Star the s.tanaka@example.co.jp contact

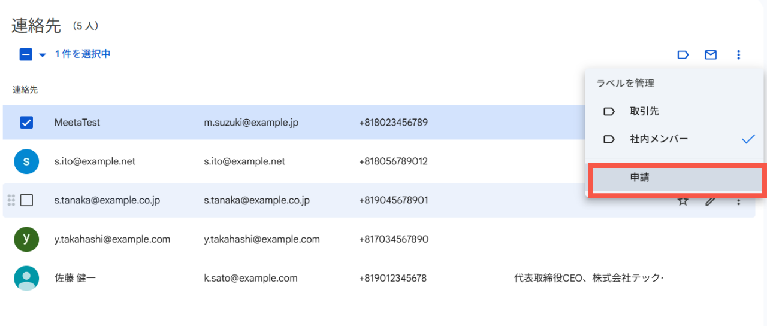point(683,201)
